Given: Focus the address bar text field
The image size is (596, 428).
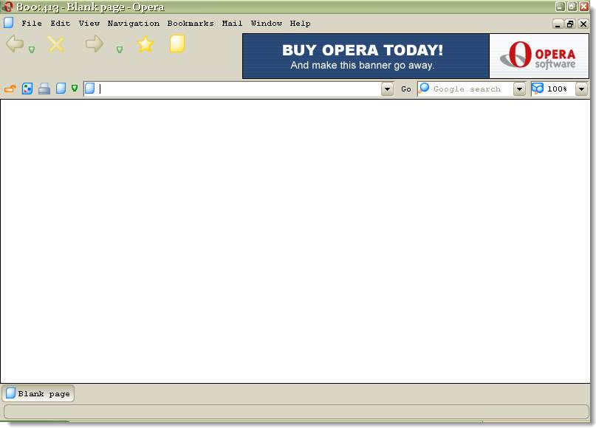Looking at the screenshot, I should [x=239, y=89].
